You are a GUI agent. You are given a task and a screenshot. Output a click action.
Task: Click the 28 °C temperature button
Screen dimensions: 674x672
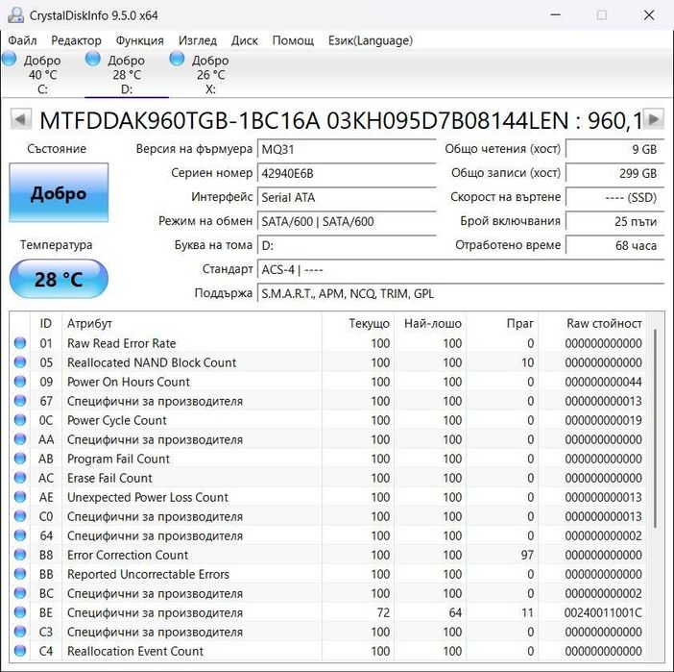point(59,279)
